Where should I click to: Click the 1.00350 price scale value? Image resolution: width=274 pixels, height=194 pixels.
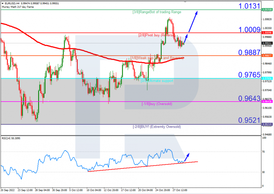[x=267, y=28]
